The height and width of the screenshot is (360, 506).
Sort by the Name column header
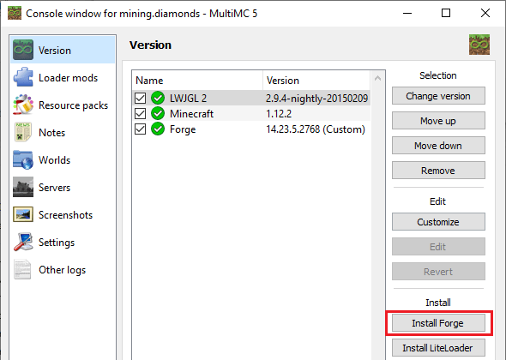click(197, 81)
